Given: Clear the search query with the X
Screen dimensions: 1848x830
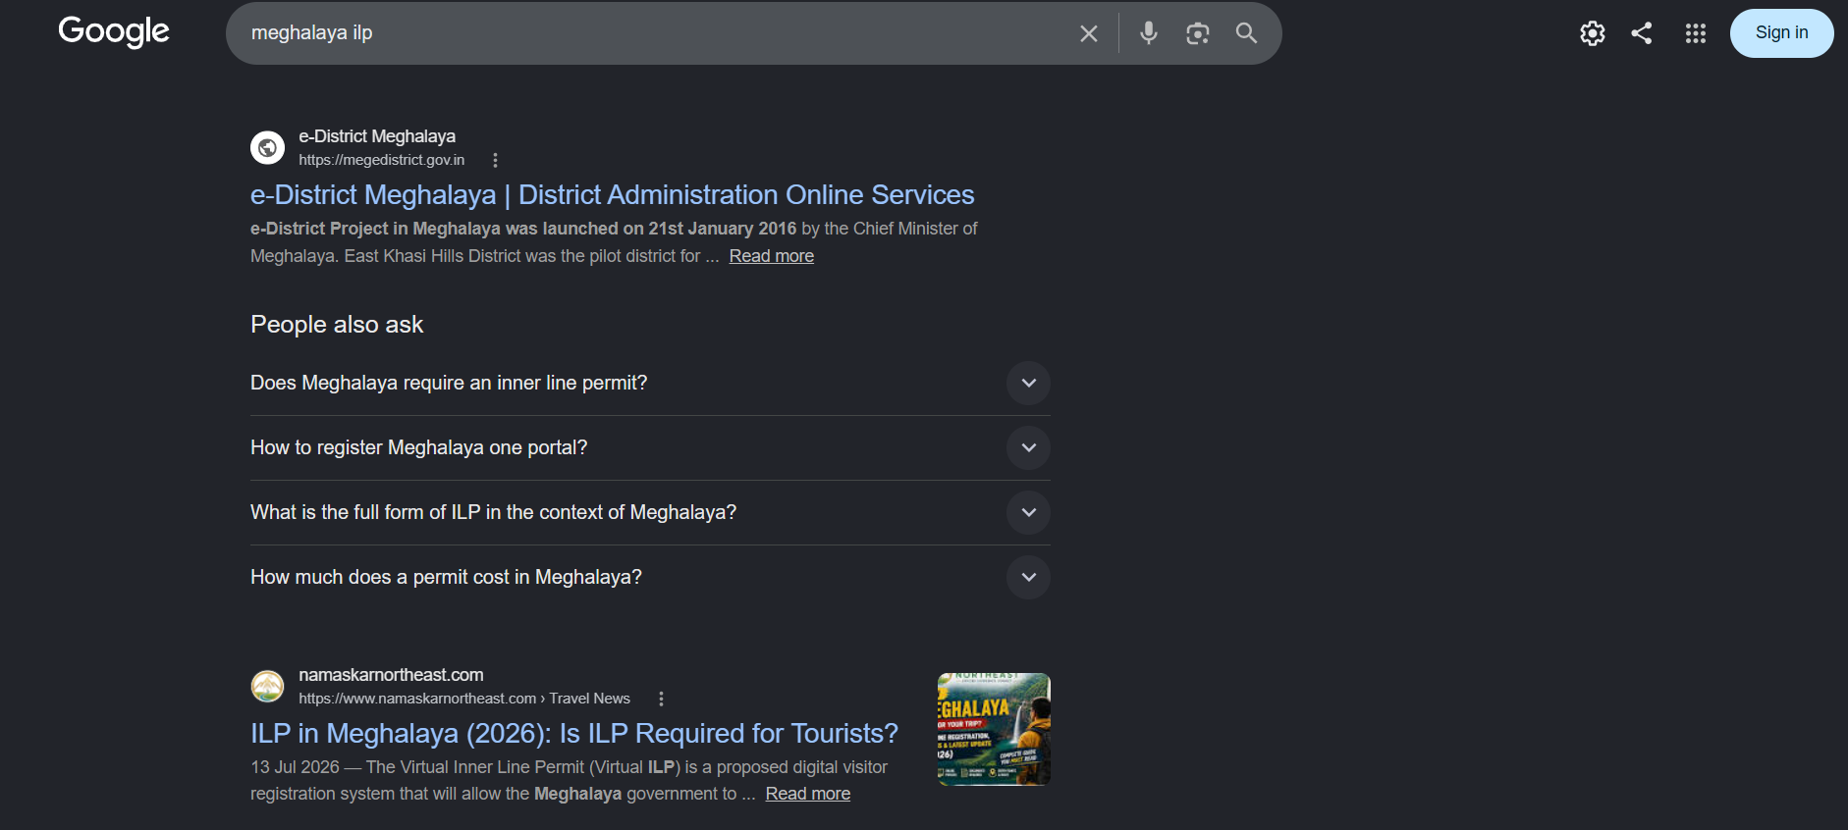Looking at the screenshot, I should pyautogui.click(x=1088, y=33).
